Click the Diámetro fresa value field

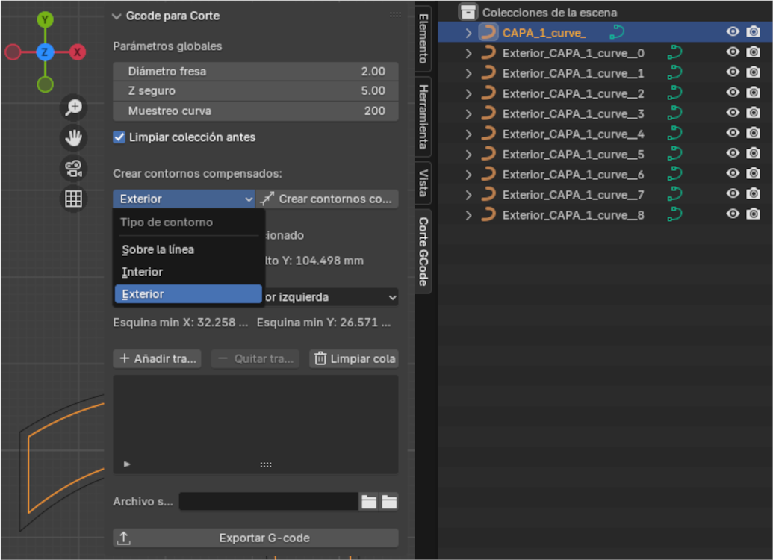(255, 72)
